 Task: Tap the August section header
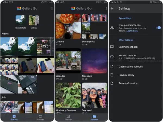[x=5, y=34]
